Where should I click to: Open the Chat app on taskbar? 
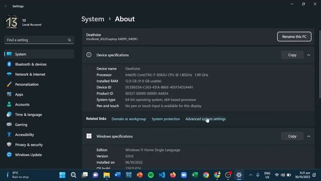pos(96,175)
